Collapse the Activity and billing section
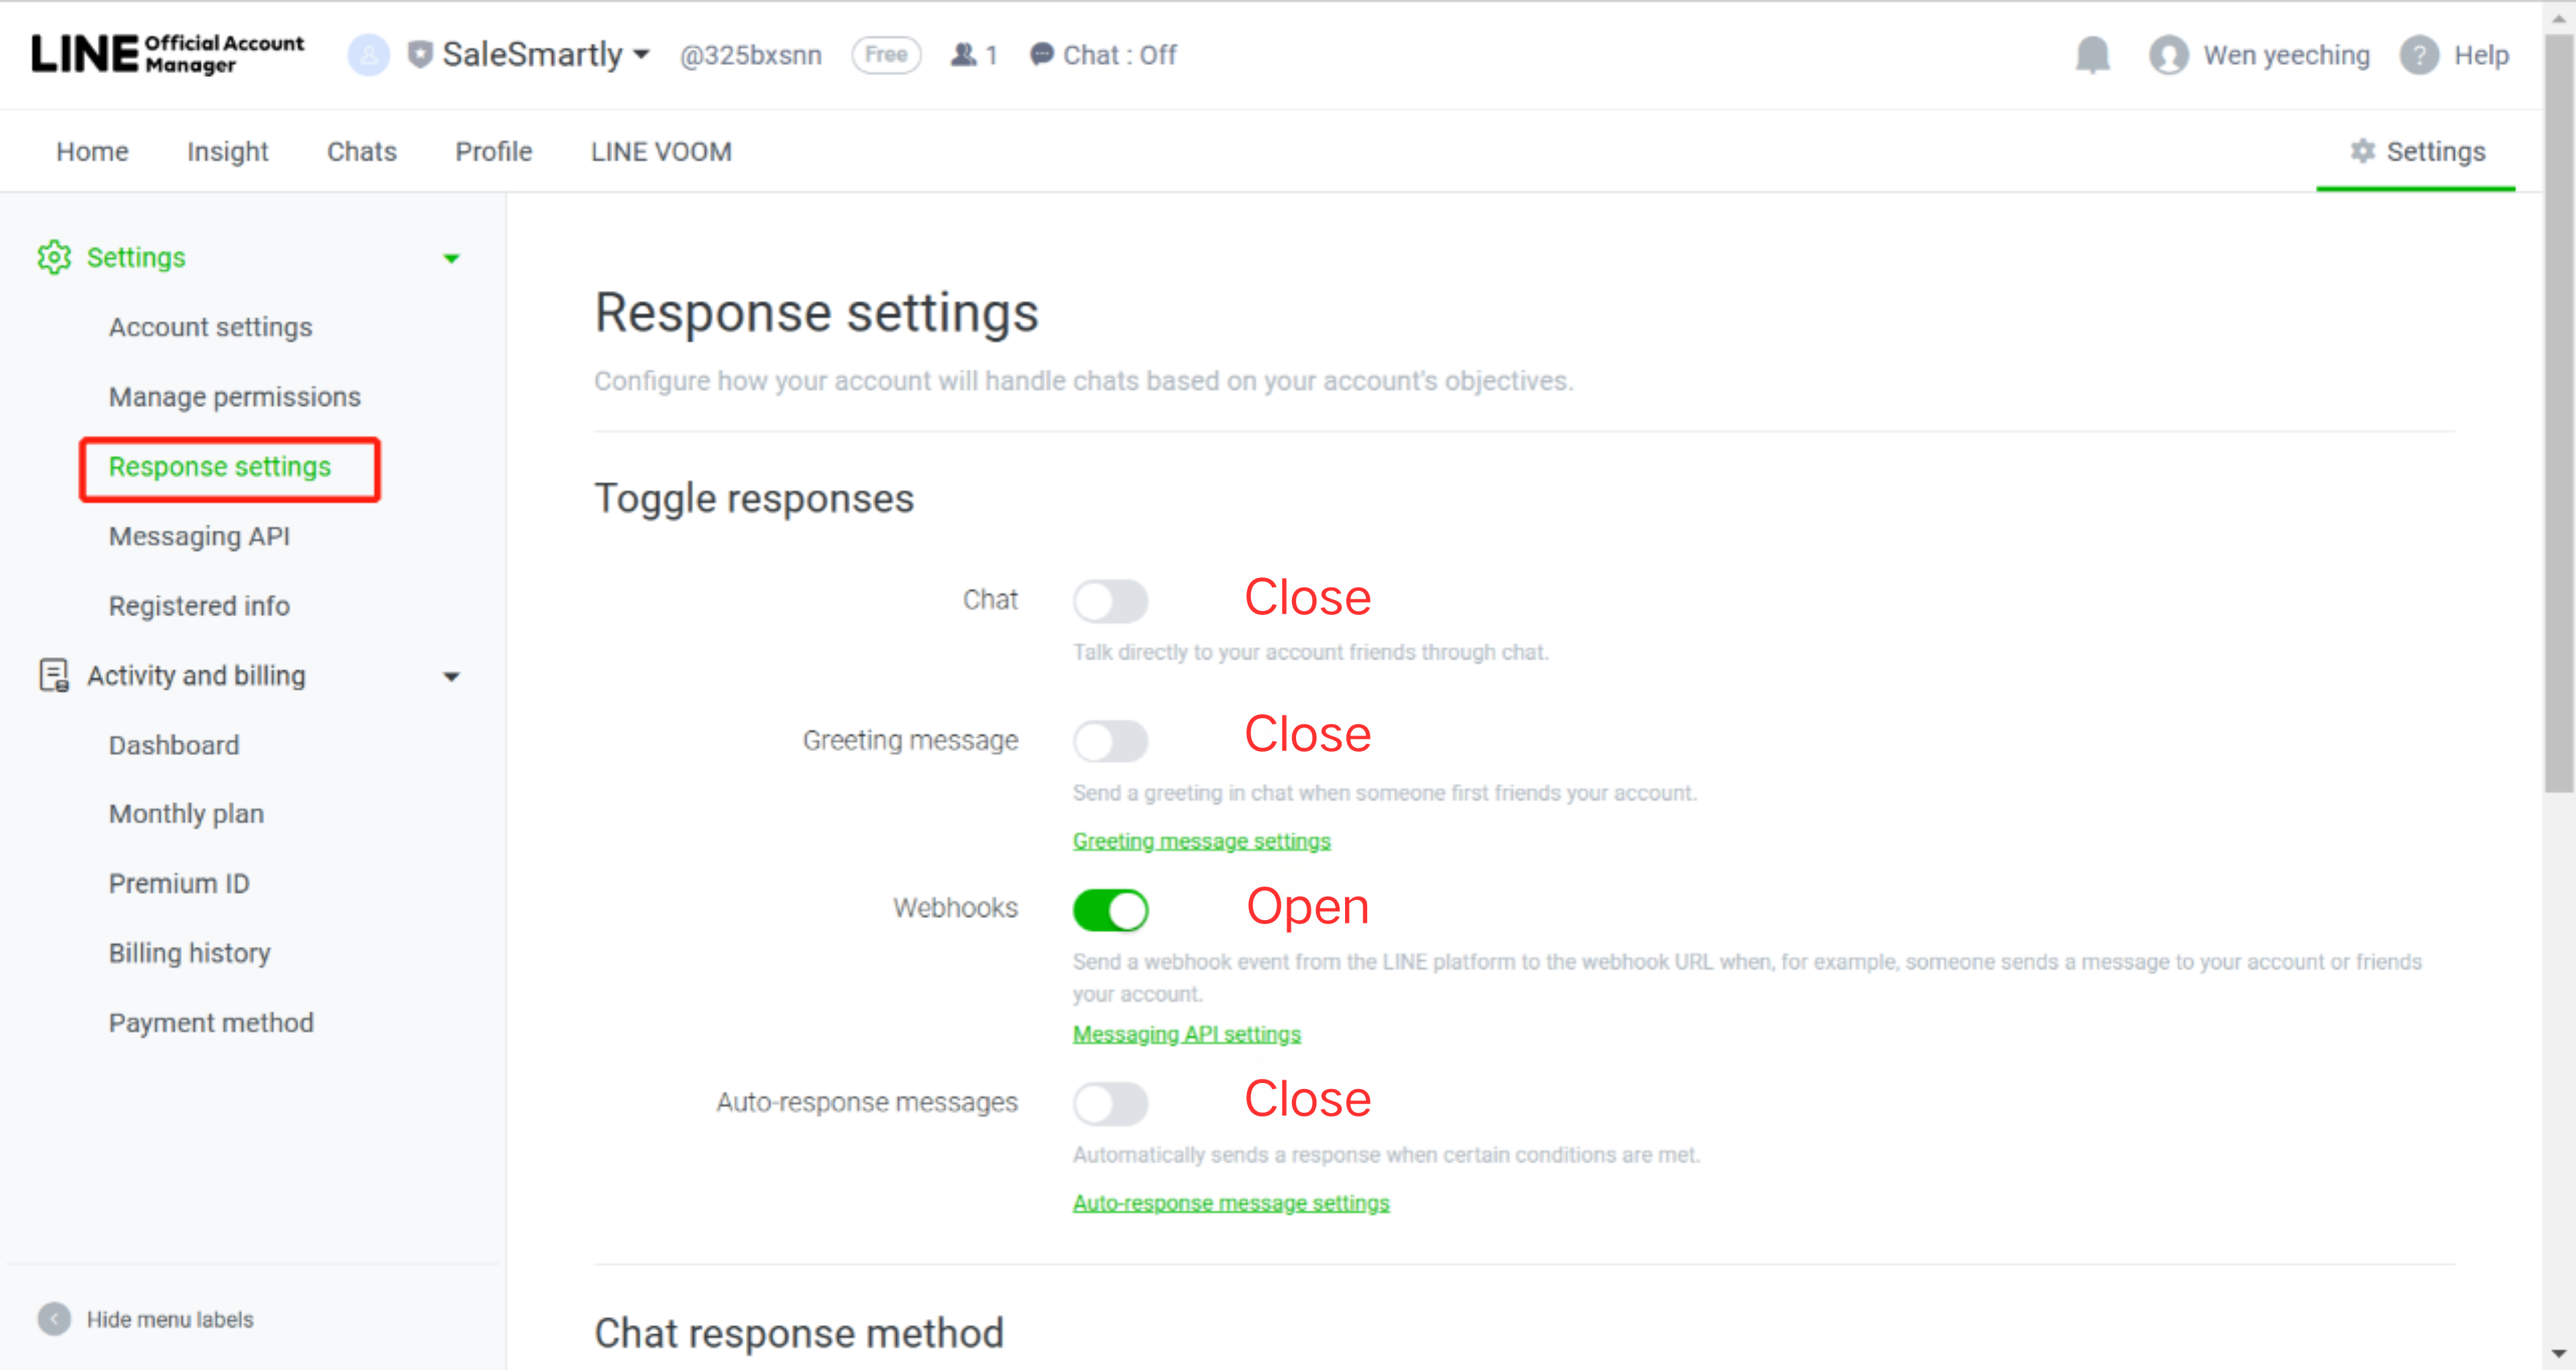Screen dimensions: 2576x1370 pos(451,677)
